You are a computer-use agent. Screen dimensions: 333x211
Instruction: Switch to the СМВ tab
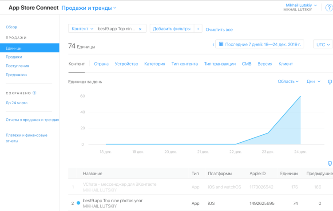pos(246,64)
